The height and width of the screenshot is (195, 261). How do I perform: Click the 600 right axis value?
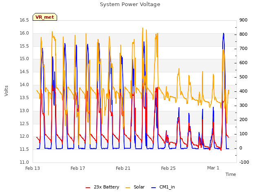click(x=243, y=63)
